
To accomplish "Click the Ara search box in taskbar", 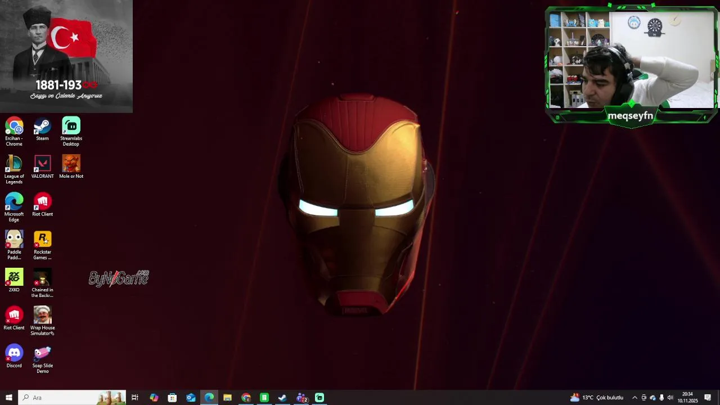I will click(x=72, y=398).
